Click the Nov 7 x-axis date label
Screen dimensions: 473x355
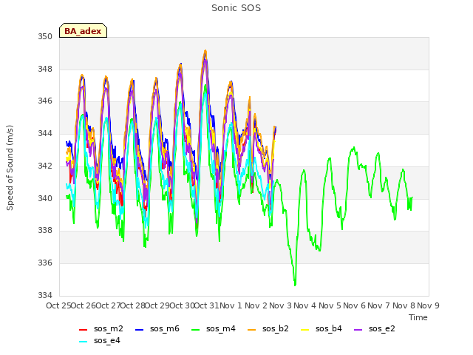pyautogui.click(x=379, y=305)
